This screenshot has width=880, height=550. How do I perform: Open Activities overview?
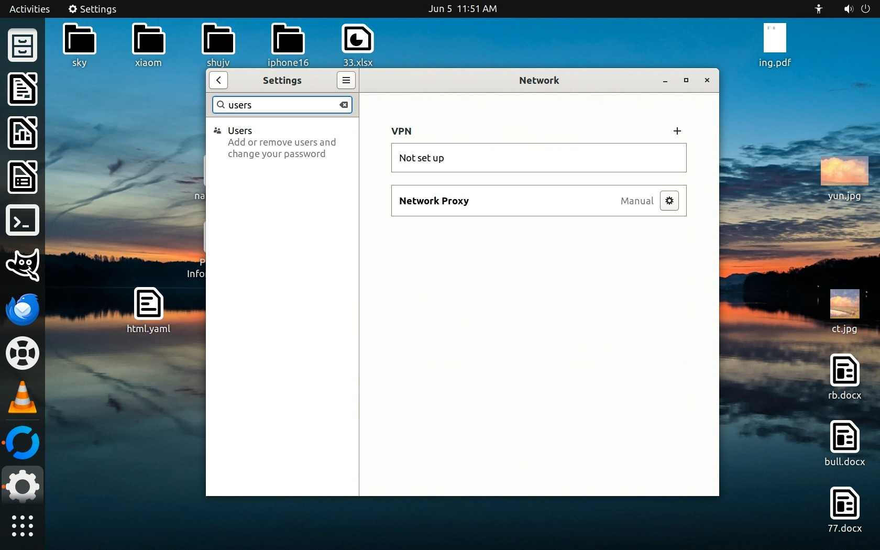(x=29, y=9)
